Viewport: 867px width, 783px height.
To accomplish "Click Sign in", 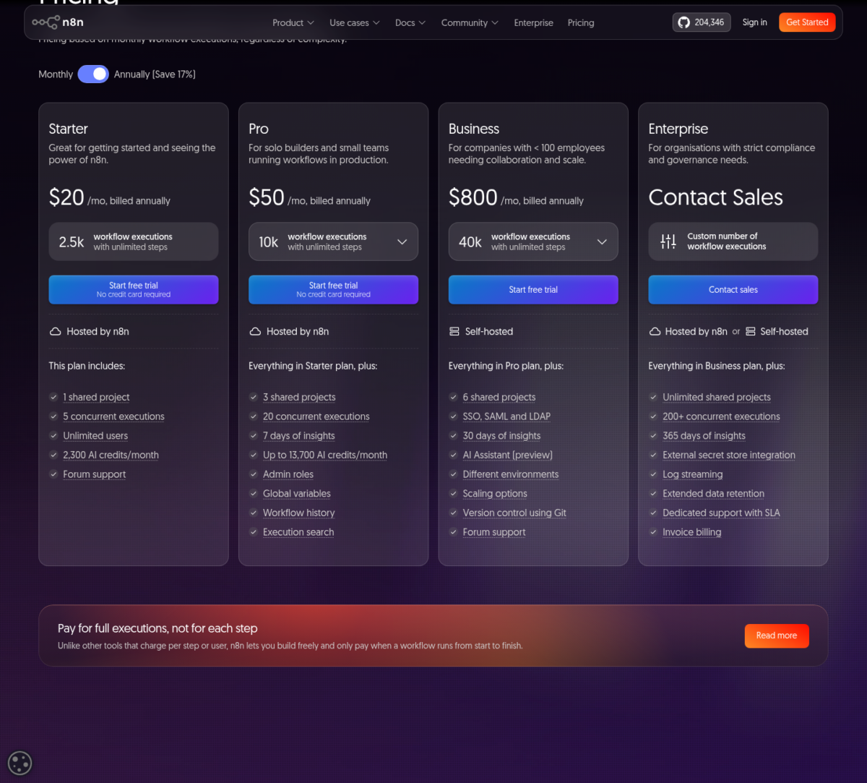I will (x=755, y=22).
